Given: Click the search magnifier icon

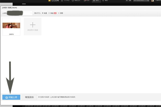Looking at the screenshot, I should (148, 1).
